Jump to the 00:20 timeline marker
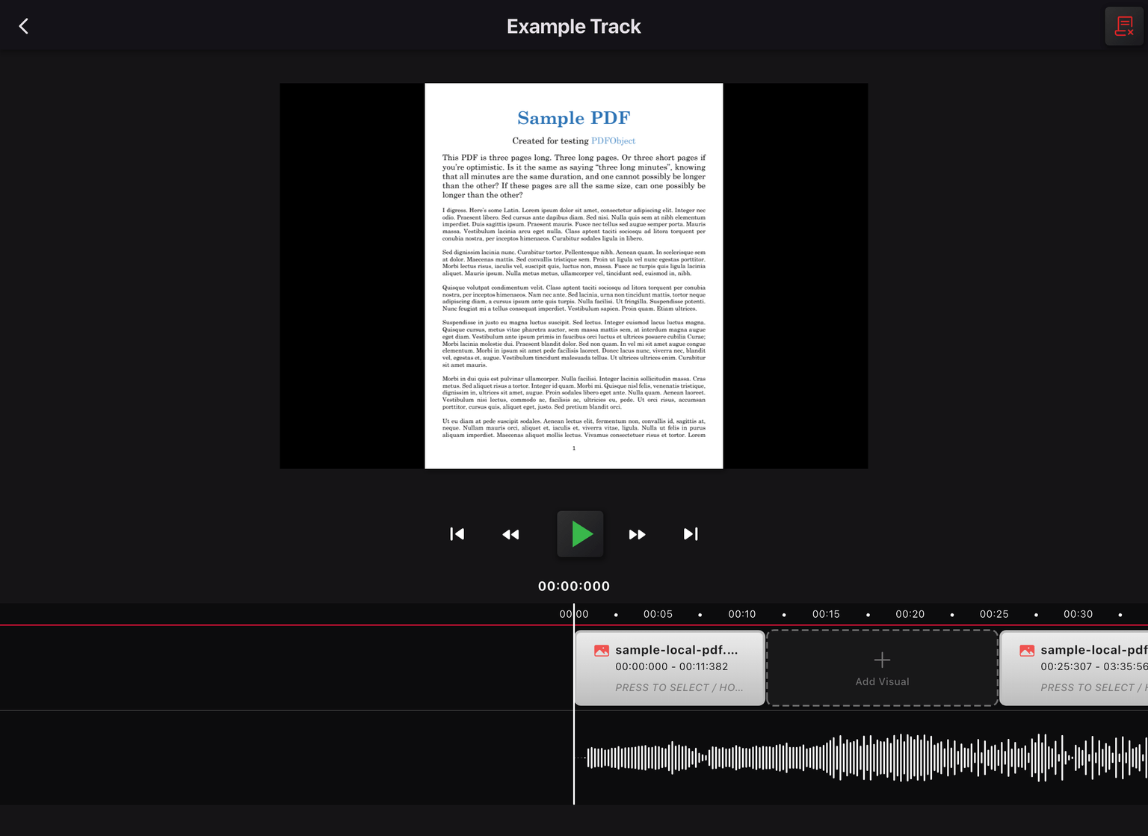This screenshot has height=836, width=1148. tap(910, 614)
